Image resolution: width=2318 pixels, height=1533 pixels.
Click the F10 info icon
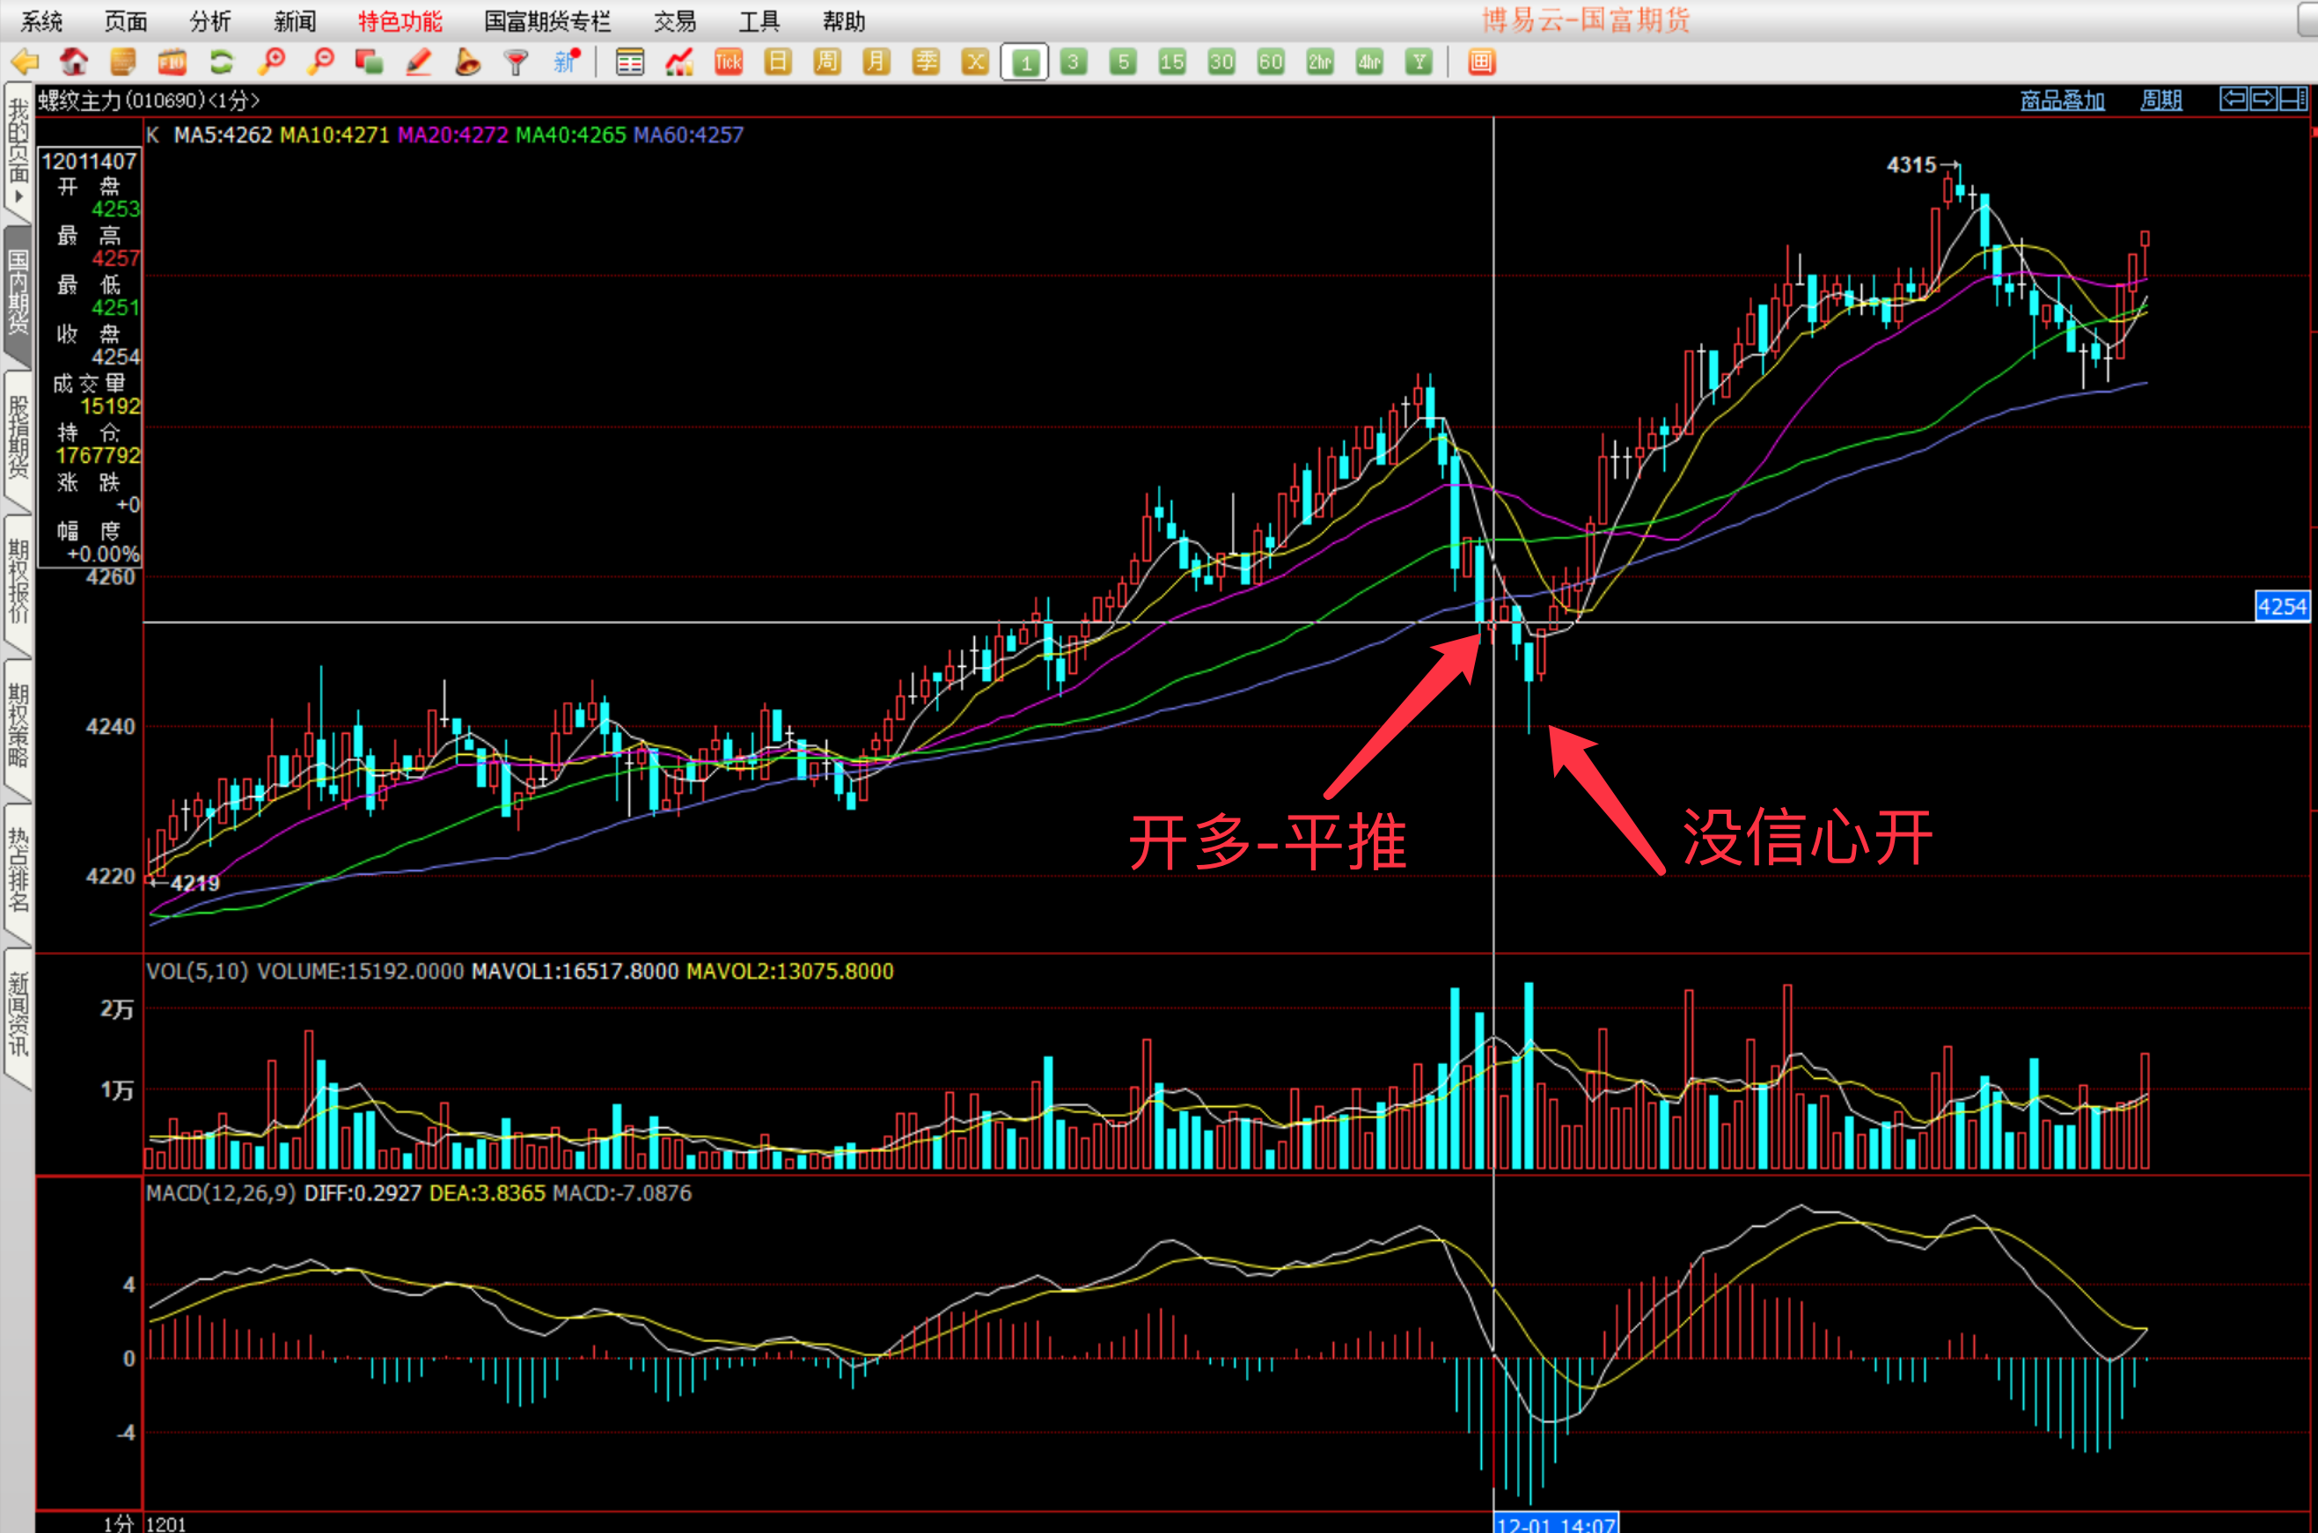172,62
